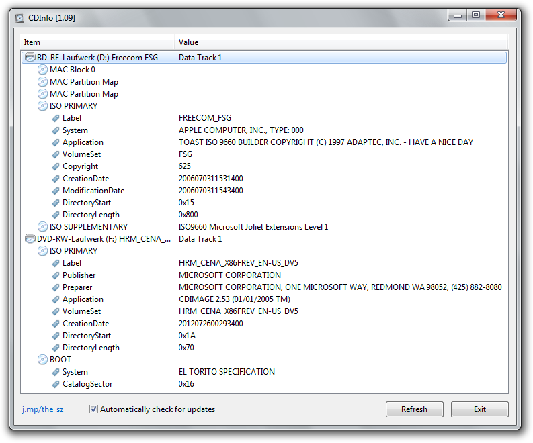Click the Value column header

pos(341,42)
